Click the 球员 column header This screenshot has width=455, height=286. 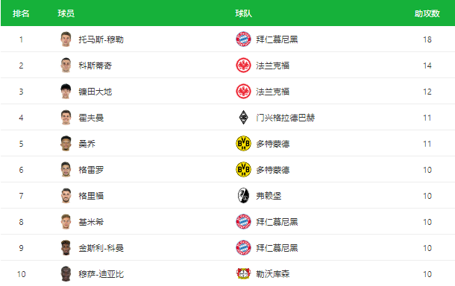click(x=66, y=13)
